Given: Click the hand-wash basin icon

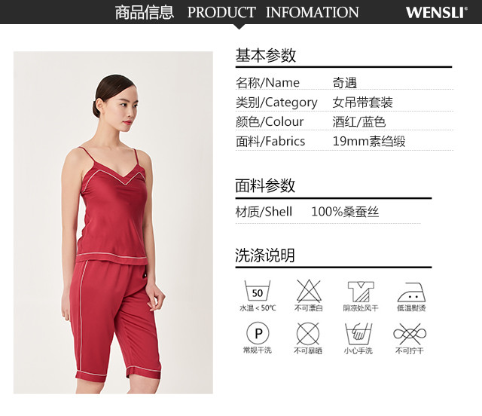Looking at the screenshot, I should coord(358,334).
